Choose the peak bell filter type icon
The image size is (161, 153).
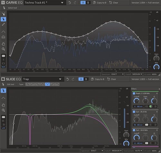(43, 84)
